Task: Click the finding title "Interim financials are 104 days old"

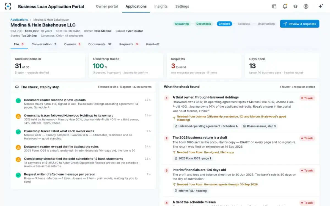Action: tap(199, 170)
